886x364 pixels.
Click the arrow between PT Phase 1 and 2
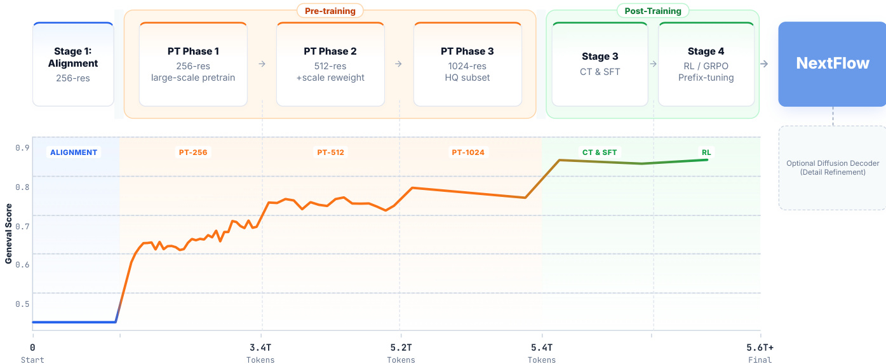pyautogui.click(x=262, y=64)
